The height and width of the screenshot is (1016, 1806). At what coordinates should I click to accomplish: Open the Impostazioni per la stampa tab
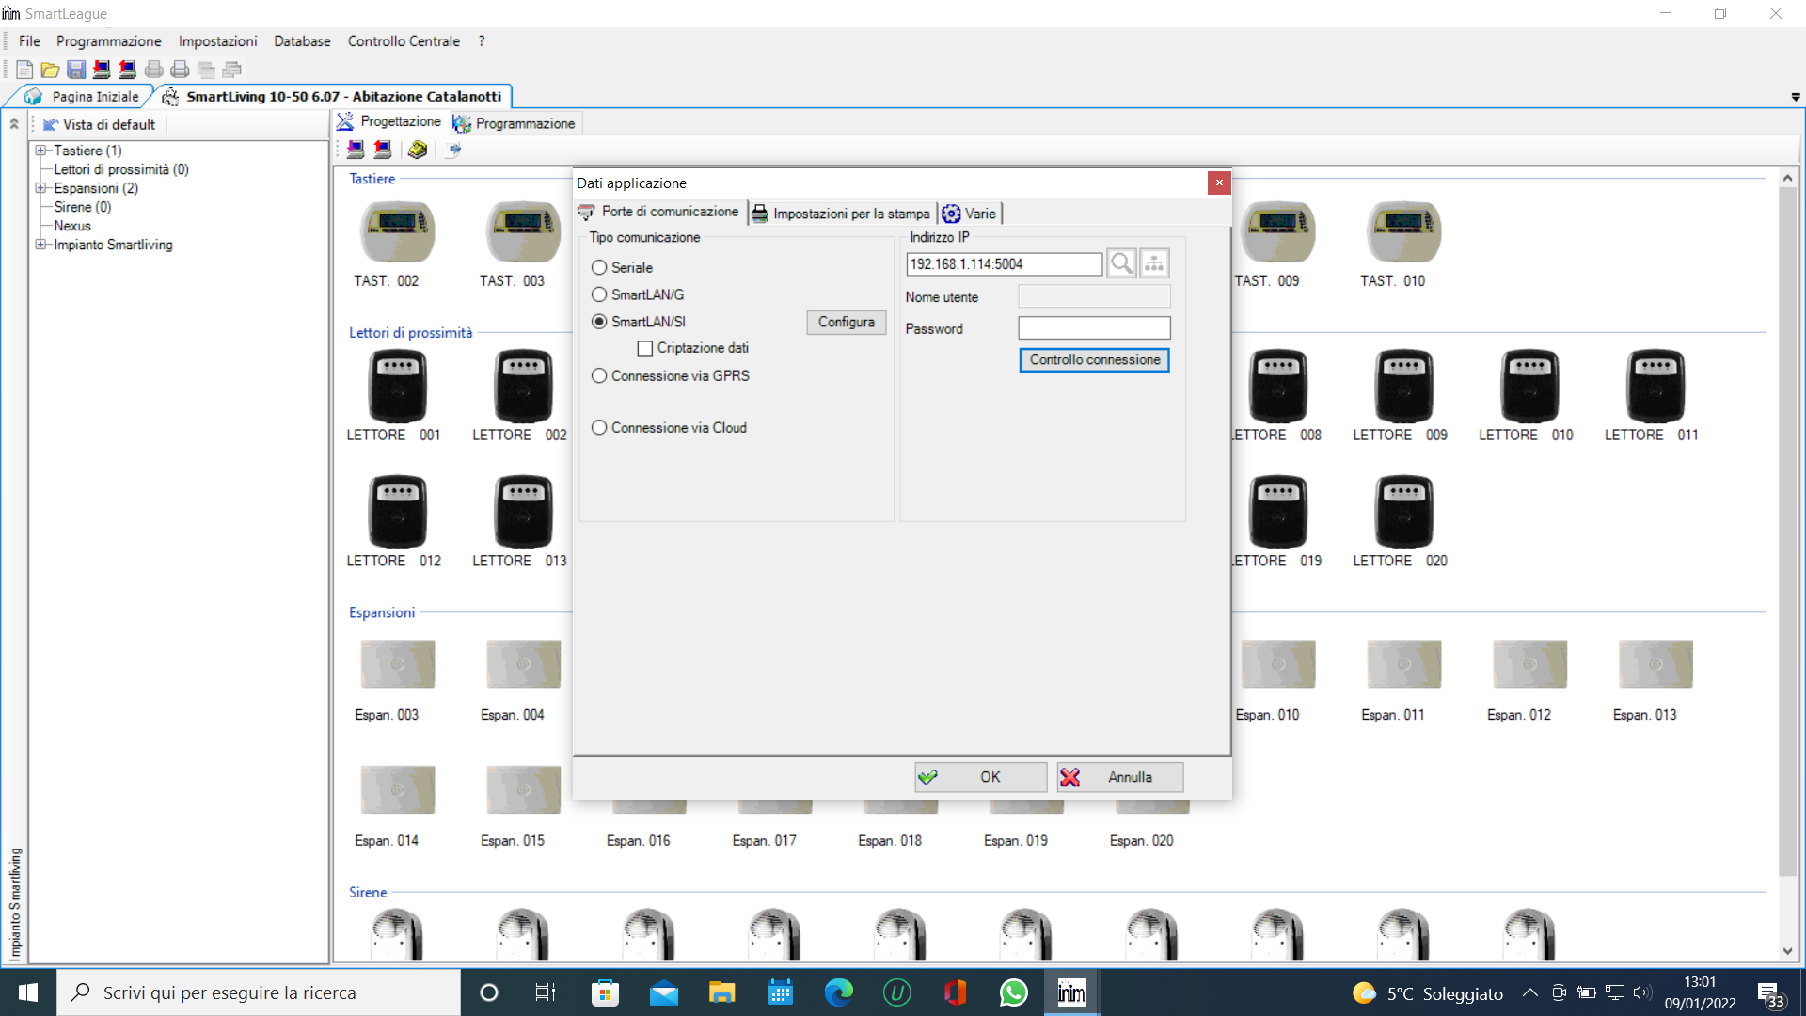point(843,214)
